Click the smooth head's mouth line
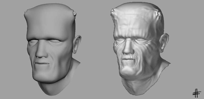This screenshot has height=99, width=204. [x=42, y=63]
